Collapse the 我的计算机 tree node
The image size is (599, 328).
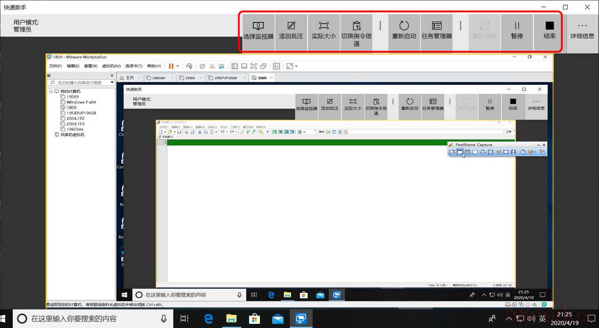click(51, 91)
